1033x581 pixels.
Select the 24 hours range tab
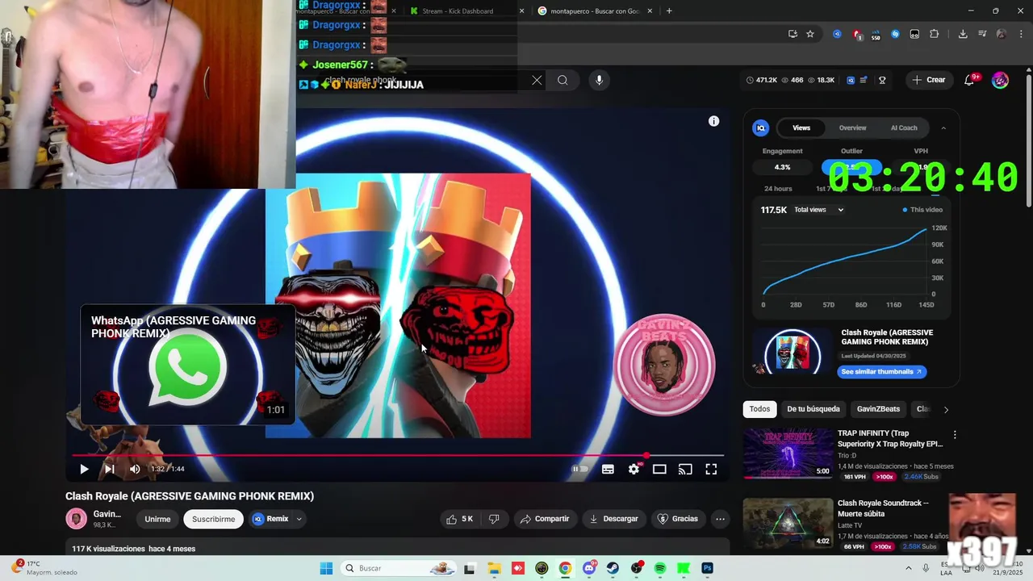pos(778,189)
